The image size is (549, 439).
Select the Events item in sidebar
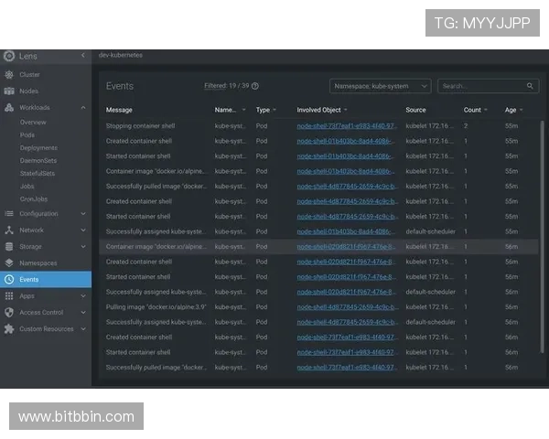(29, 280)
